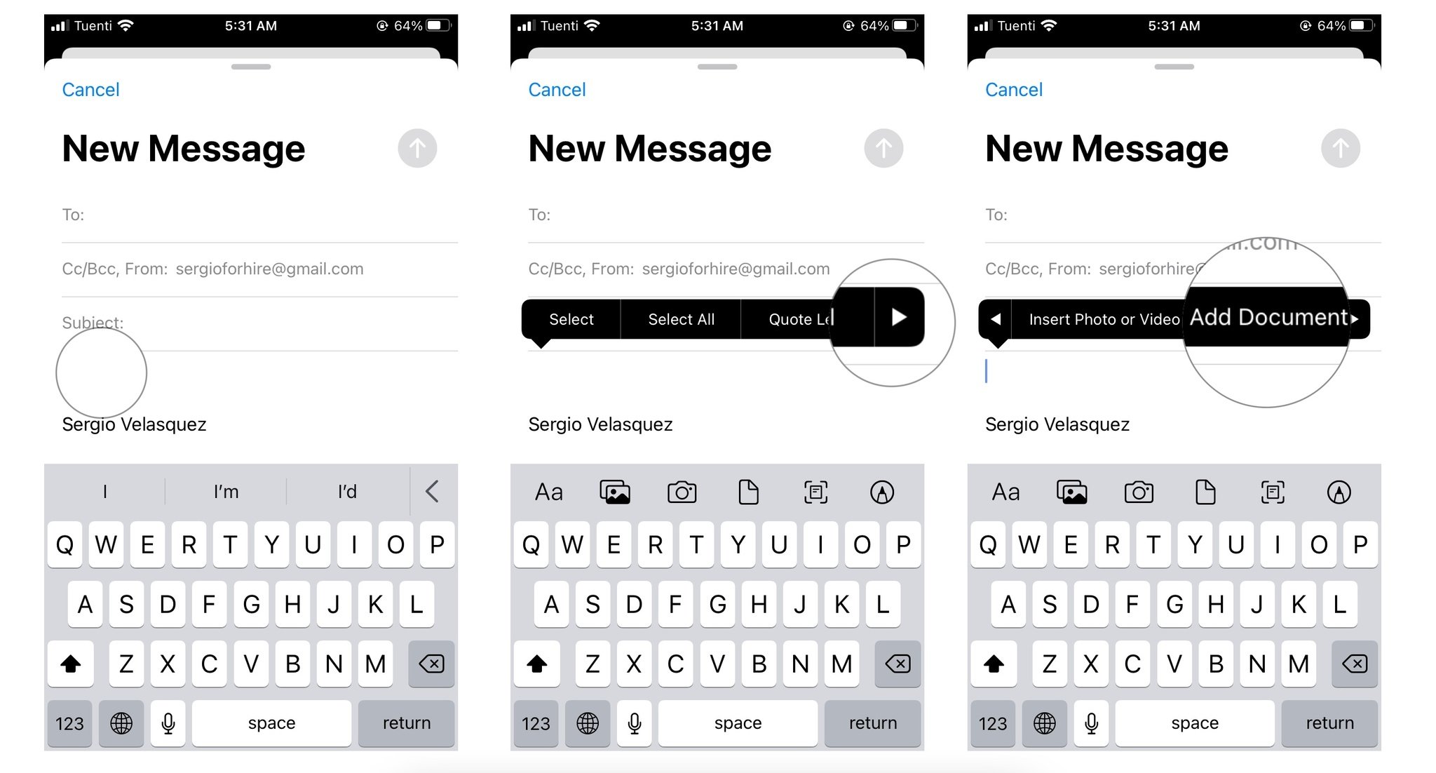
Task: Expand context menu with arrow button
Action: 898,318
